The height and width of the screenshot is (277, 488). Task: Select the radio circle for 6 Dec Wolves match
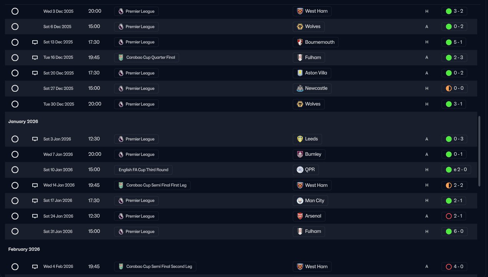(x=15, y=27)
